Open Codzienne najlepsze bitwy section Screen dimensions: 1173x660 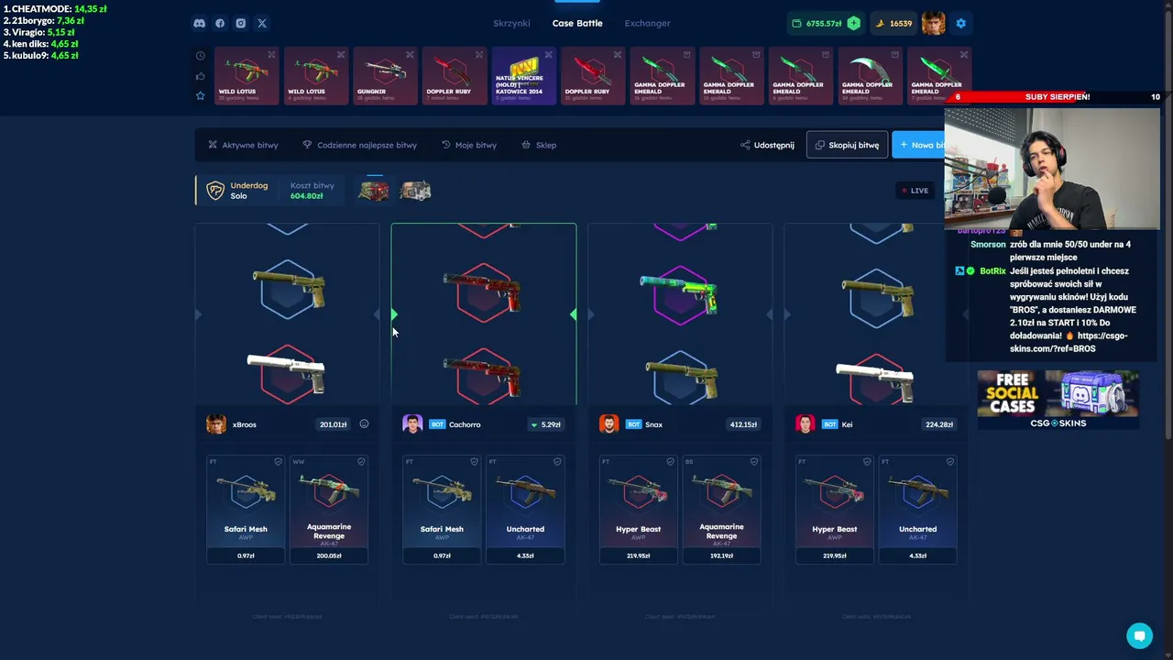[359, 145]
